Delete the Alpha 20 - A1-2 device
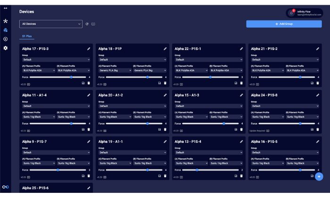The image size is (330, 198). (x=165, y=130)
